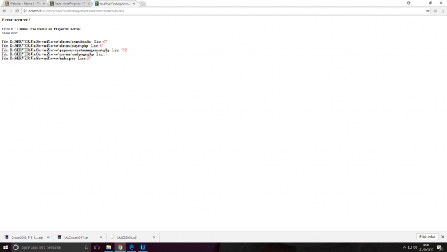
Task: Open File Explorer from the taskbar
Action: click(109, 247)
